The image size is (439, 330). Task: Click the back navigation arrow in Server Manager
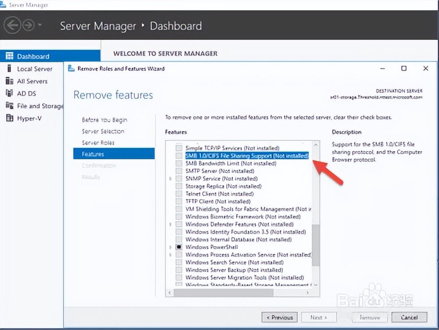pyautogui.click(x=12, y=25)
